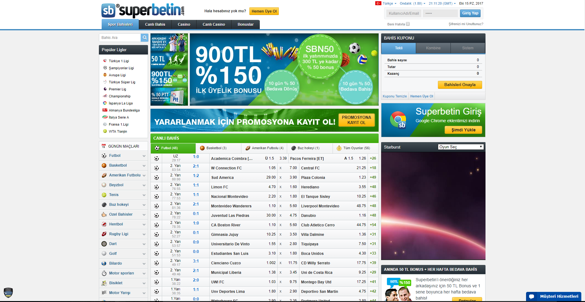
Task: Click the Şifrenizi mi Unuttunuz link
Action: pos(466,24)
